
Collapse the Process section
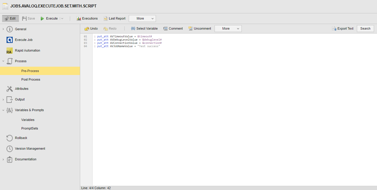click(x=3, y=61)
